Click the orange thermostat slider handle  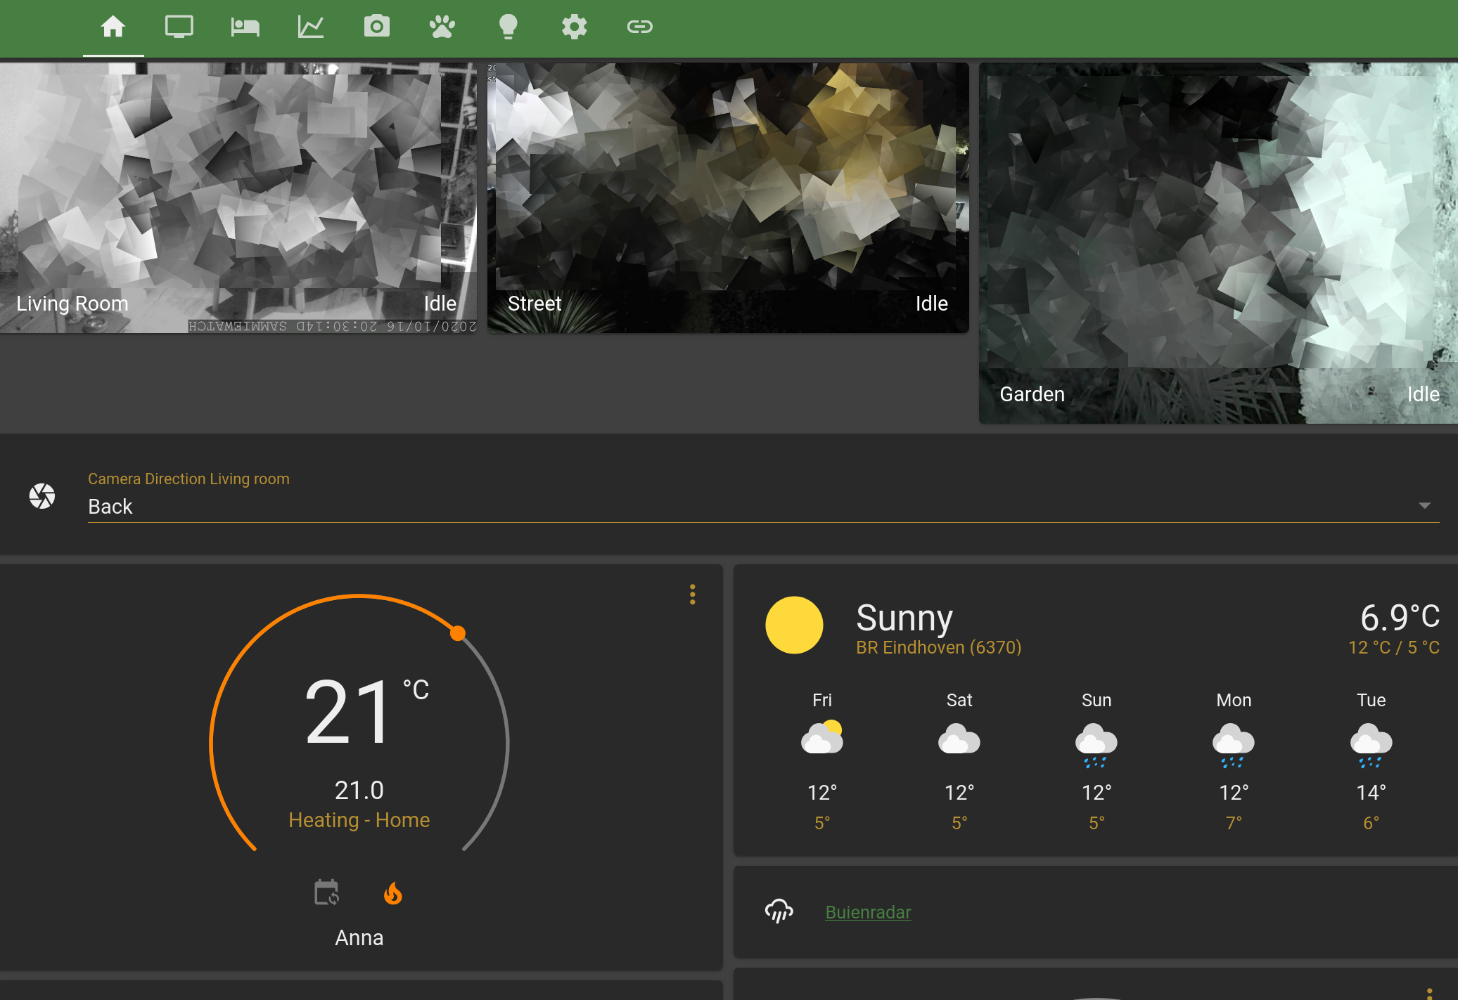pyautogui.click(x=458, y=633)
